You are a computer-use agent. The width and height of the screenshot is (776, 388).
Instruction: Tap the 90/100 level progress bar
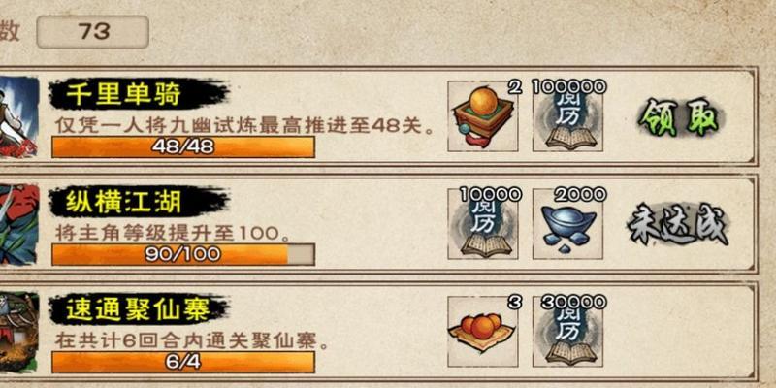[x=183, y=254]
